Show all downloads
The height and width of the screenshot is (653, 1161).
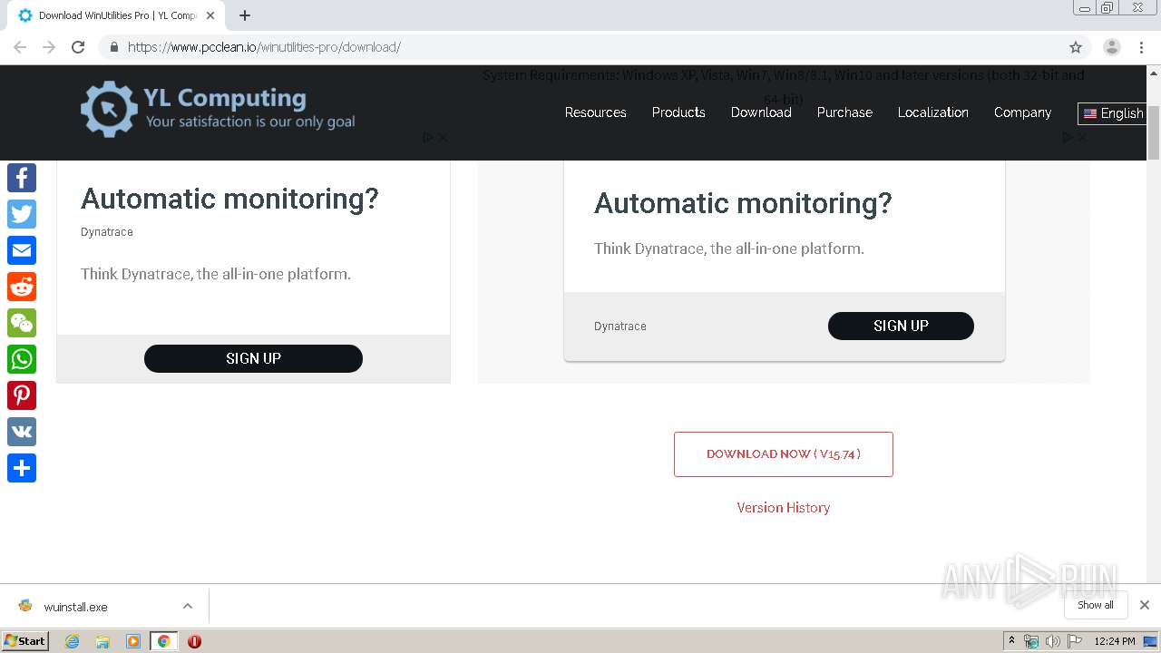coord(1095,605)
